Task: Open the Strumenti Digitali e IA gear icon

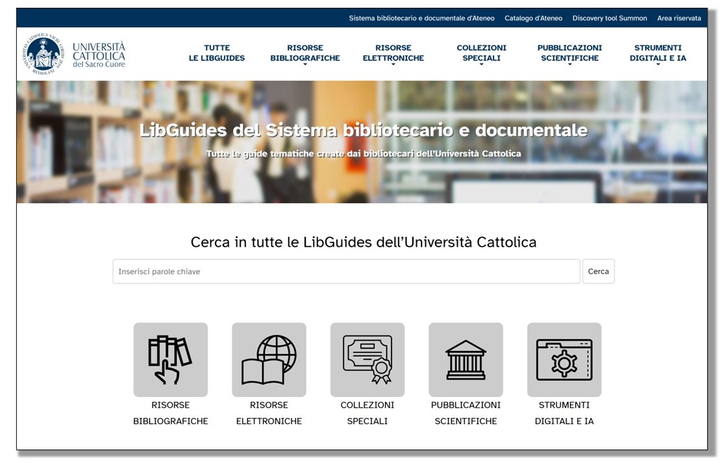Action: click(x=564, y=359)
